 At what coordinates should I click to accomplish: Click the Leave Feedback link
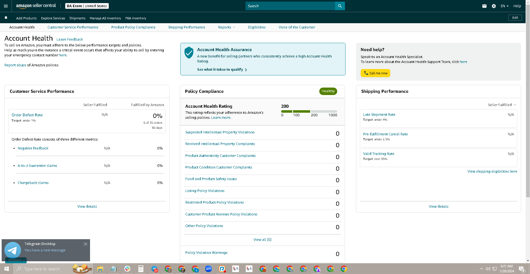pyautogui.click(x=70, y=39)
